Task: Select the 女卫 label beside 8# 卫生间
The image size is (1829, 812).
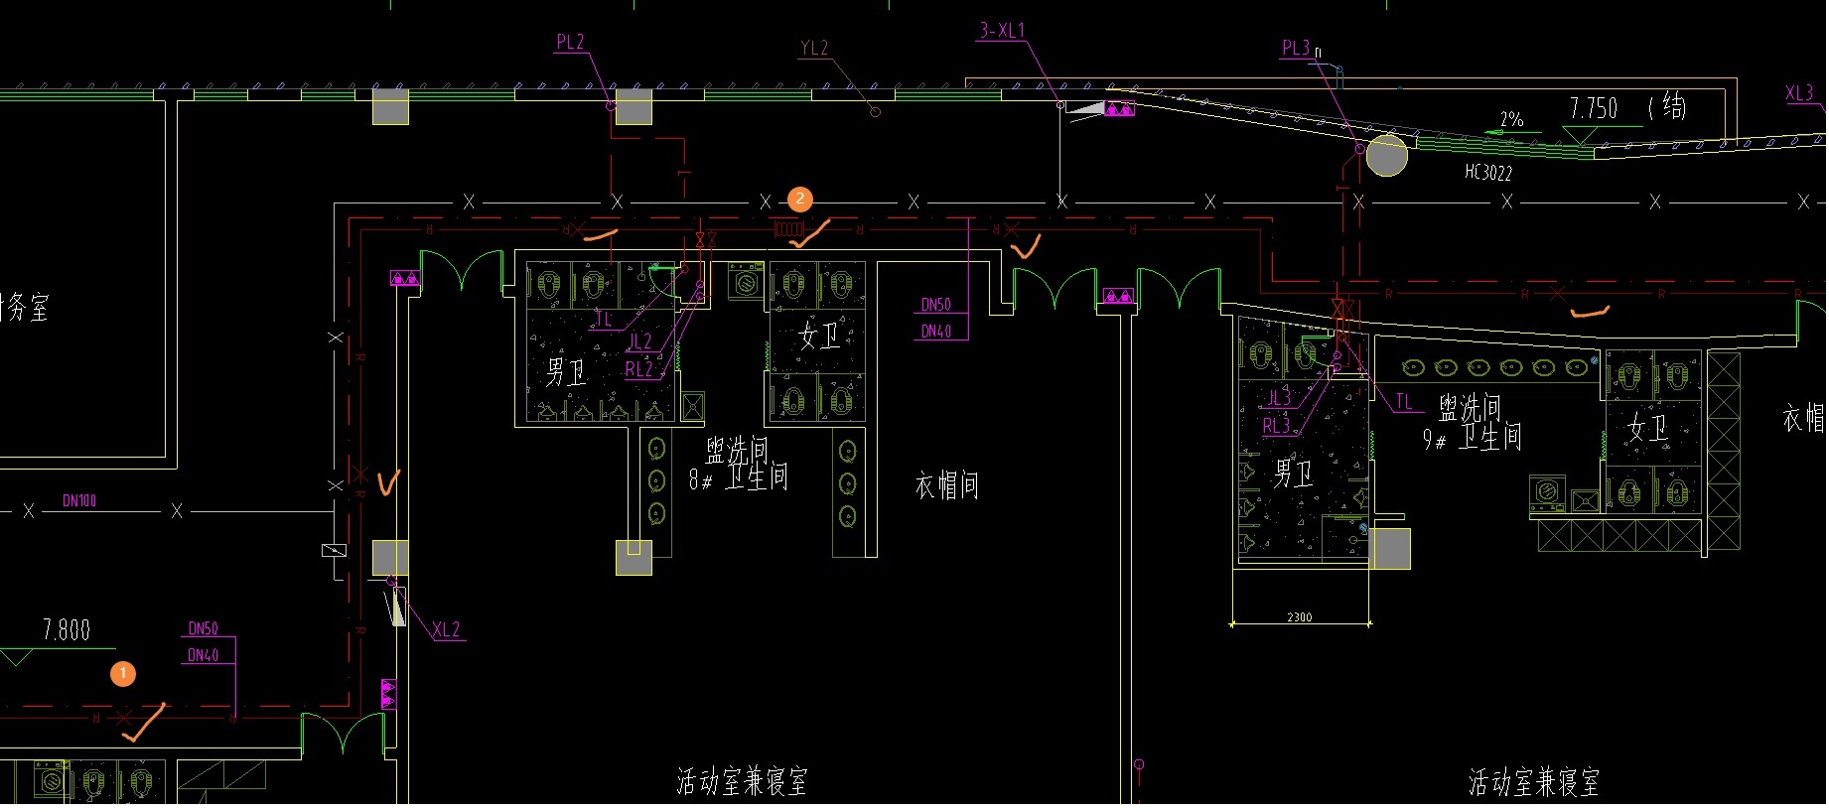Action: click(820, 336)
